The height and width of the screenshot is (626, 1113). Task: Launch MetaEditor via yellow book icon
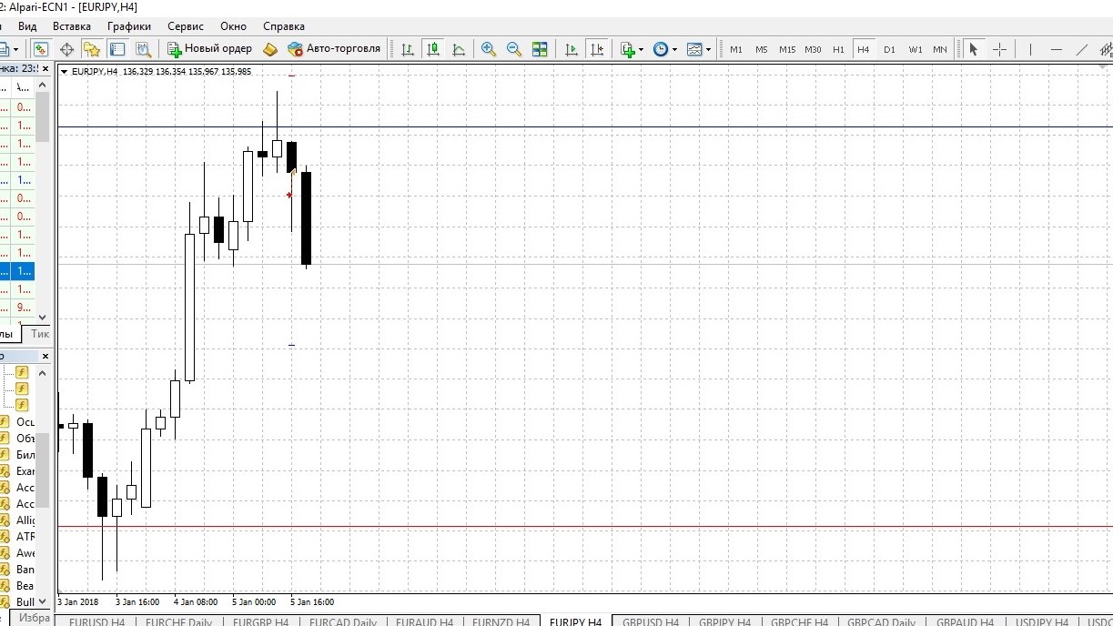point(270,49)
